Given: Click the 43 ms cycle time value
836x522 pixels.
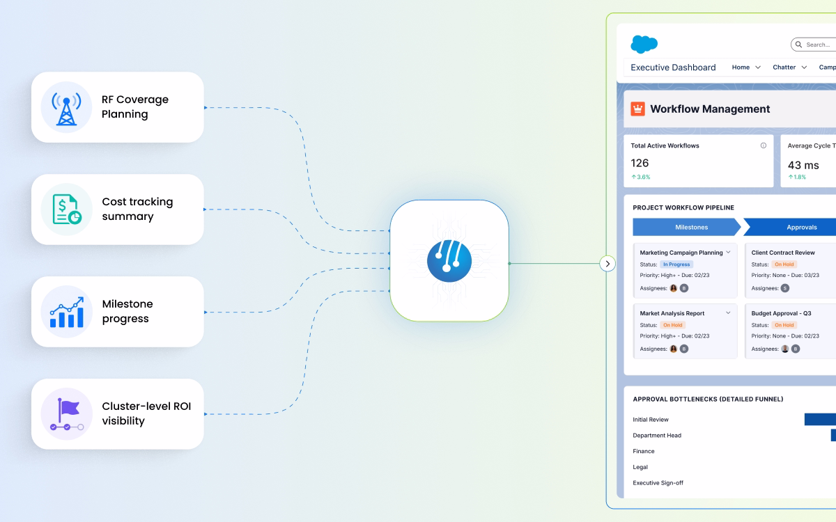Looking at the screenshot, I should pyautogui.click(x=803, y=165).
